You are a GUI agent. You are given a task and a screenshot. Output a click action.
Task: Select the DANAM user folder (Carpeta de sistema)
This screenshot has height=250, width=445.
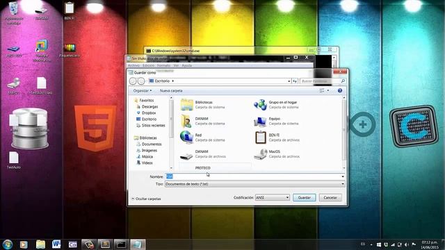[203, 121]
